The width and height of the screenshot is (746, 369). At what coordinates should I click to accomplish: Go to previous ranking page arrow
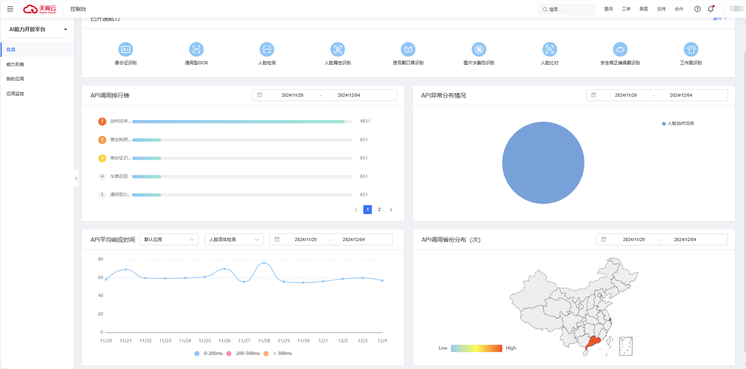pos(356,209)
